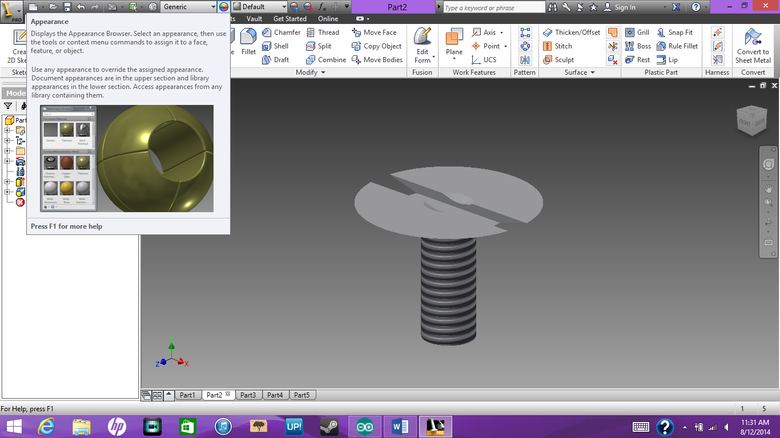This screenshot has height=438, width=780.
Task: Switch to the Part3 document tab
Action: click(248, 394)
